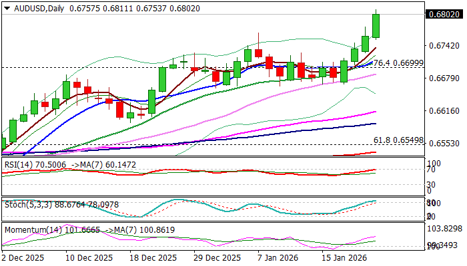Viewport: 467px width, 266px height.
Task: Select the 29 Dec 2025 date marker
Action: coord(216,257)
